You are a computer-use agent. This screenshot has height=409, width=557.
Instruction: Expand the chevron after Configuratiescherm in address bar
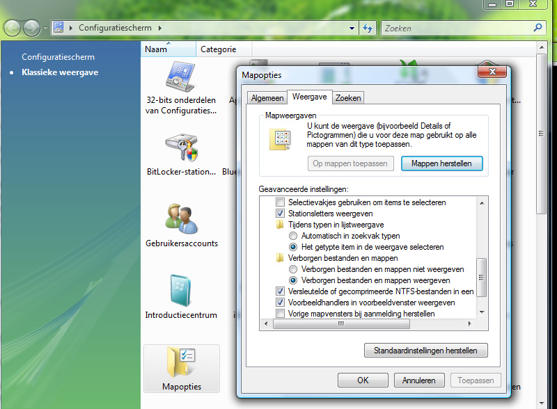tap(160, 28)
